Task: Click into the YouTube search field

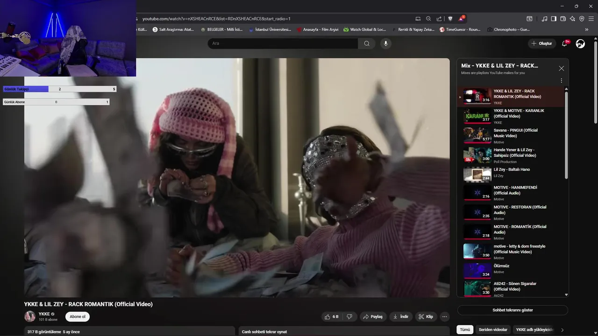Action: point(283,43)
